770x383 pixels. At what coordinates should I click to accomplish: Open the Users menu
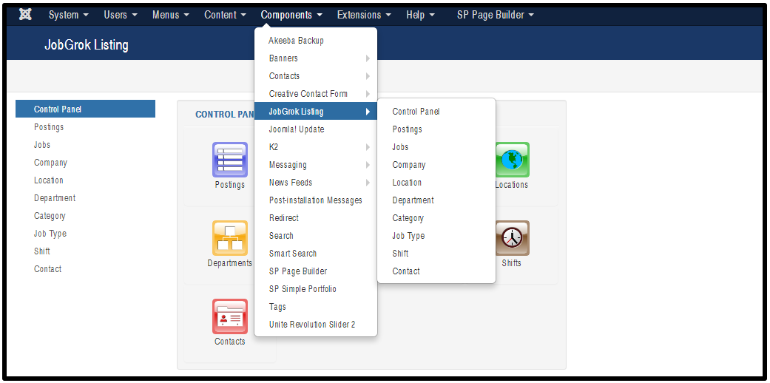pyautogui.click(x=121, y=16)
